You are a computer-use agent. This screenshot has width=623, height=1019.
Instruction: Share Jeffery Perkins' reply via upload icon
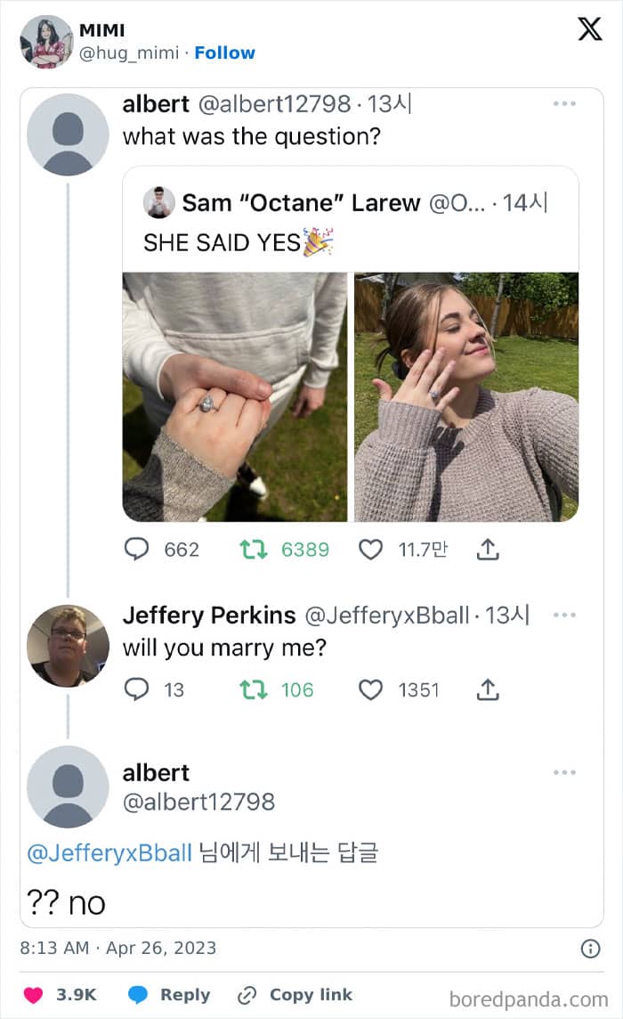[488, 689]
